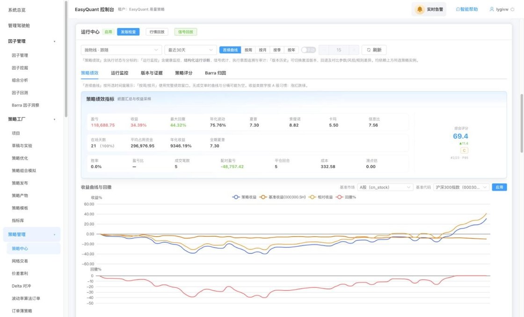Click the 启用 status tag

point(108,32)
